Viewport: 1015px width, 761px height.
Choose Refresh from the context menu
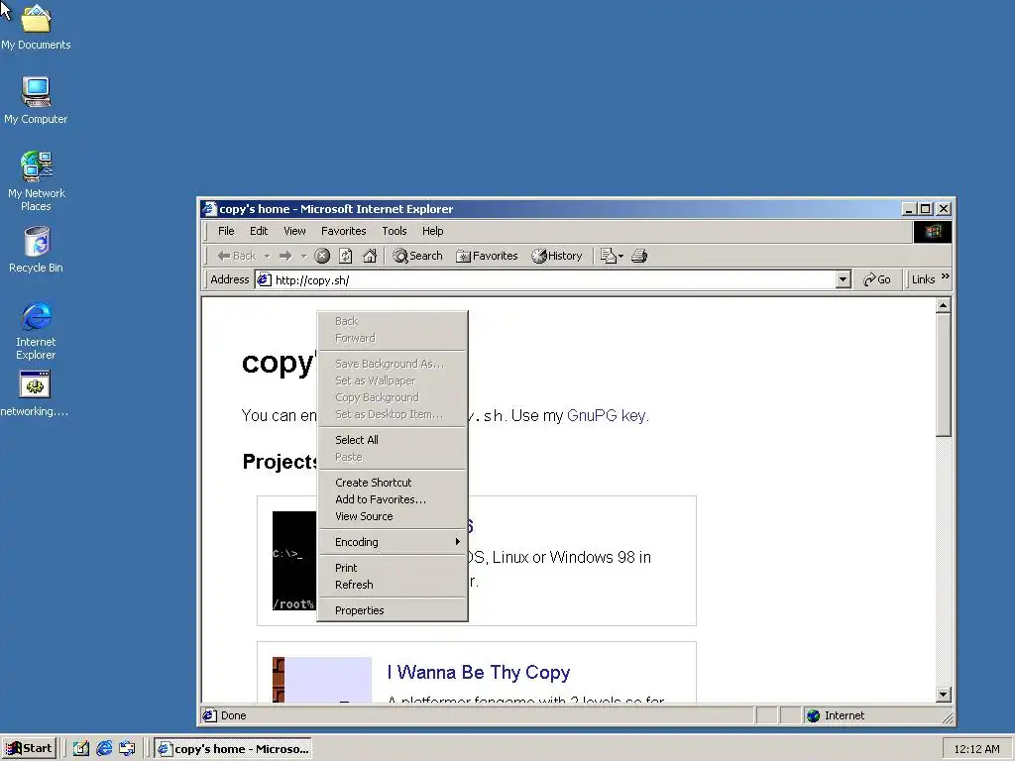393,585
